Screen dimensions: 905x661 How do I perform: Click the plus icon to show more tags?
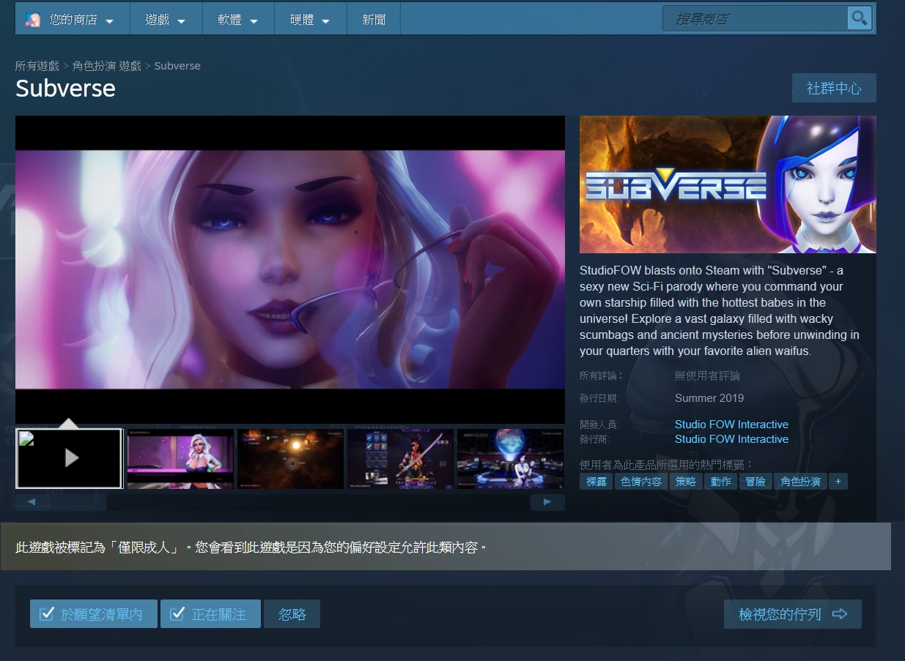coord(838,481)
